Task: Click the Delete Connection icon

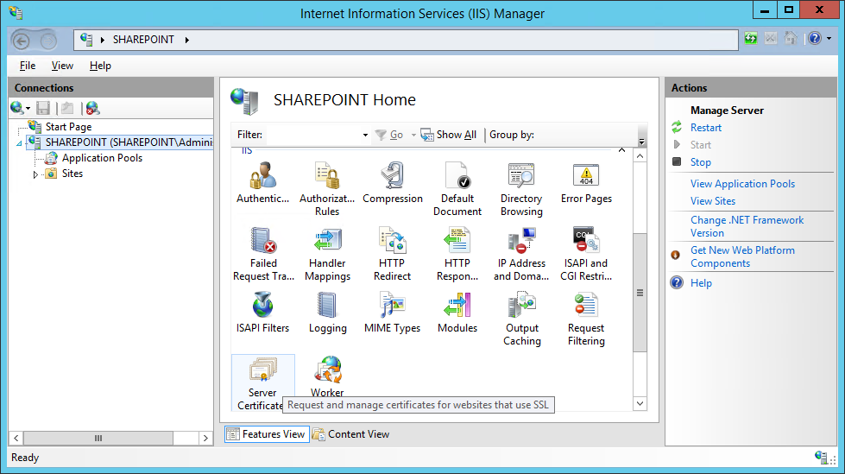Action: point(92,108)
